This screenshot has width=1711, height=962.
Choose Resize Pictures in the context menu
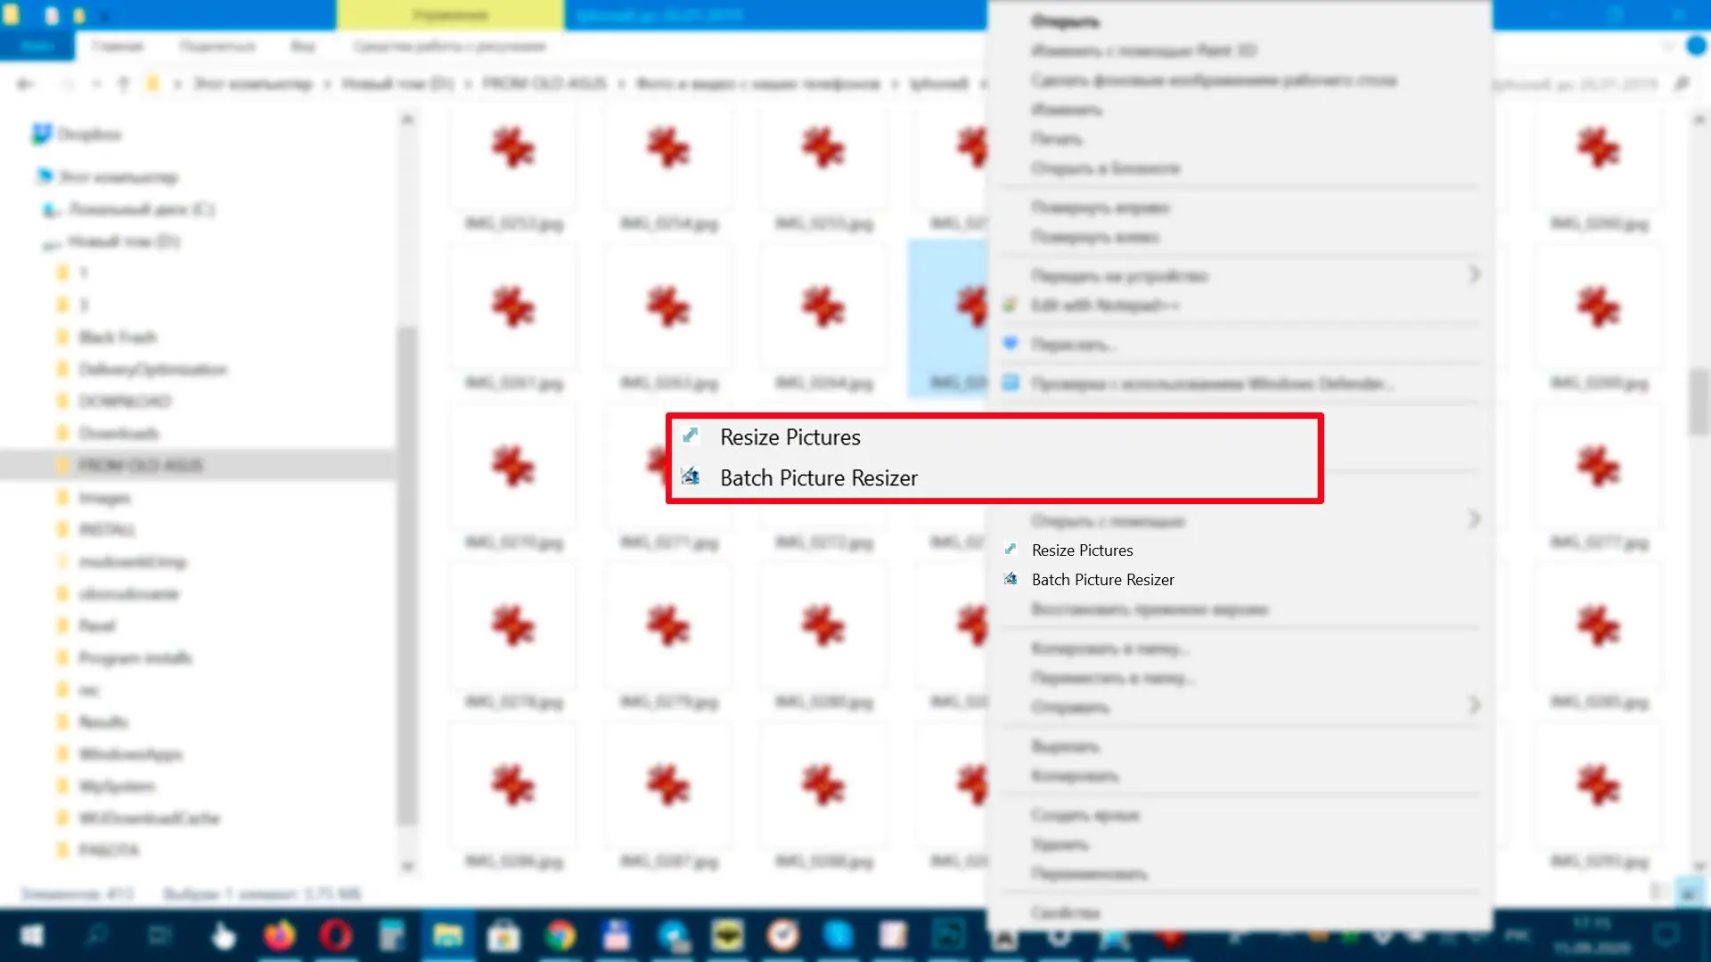pyautogui.click(x=1082, y=550)
